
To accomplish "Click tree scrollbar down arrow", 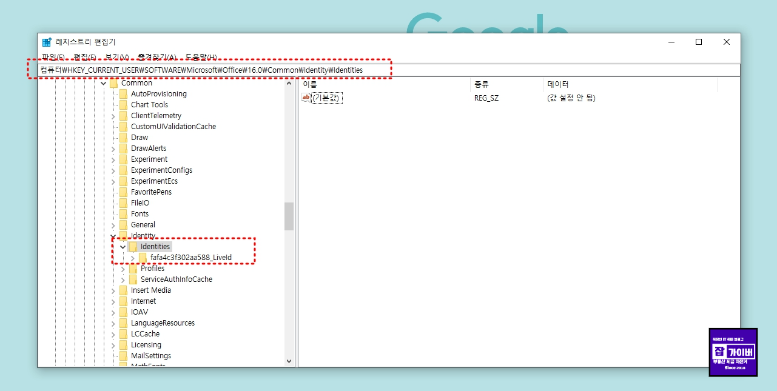I will coord(289,361).
